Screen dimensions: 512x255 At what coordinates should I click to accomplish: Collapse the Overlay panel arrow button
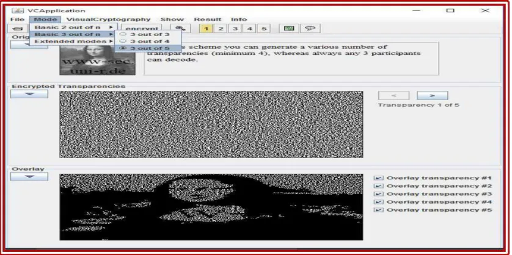pos(29,176)
